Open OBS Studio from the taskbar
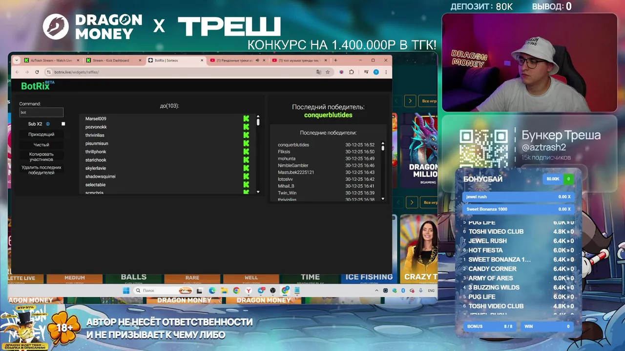Image resolution: width=625 pixels, height=351 pixels. [272, 291]
